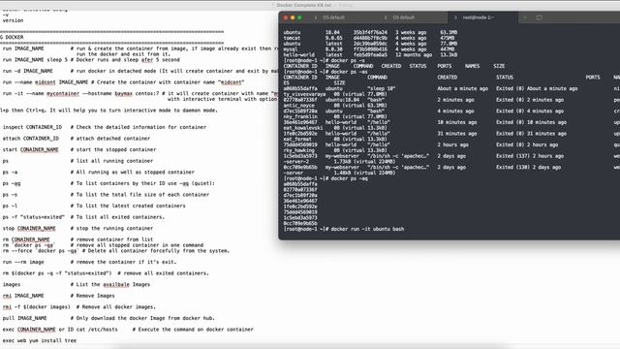Click the 'docker ps -as' command in terminal
The height and width of the screenshot is (349, 620).
click(x=349, y=72)
